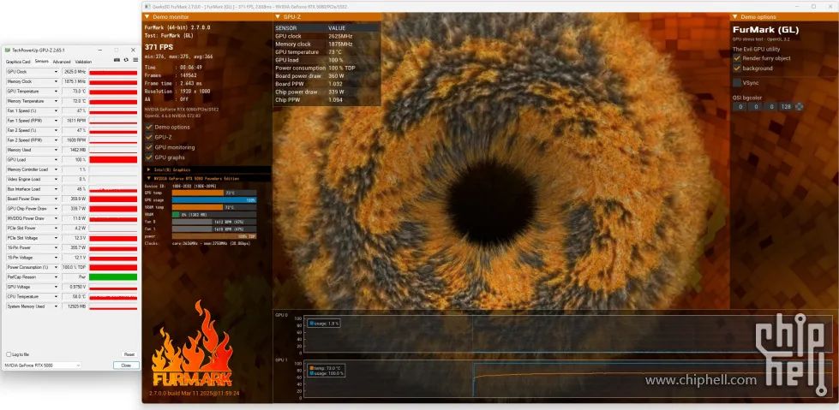Open the Board Power Draw dropdown
The height and width of the screenshot is (410, 839).
(57, 199)
